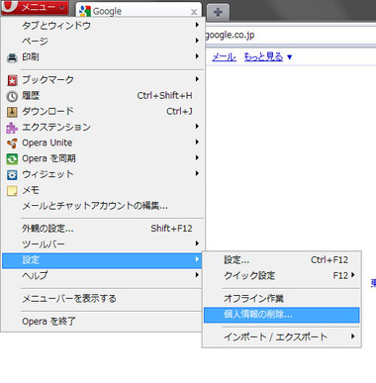Click the もっと見る link
Viewport: 376px width, 383px height.
[263, 57]
